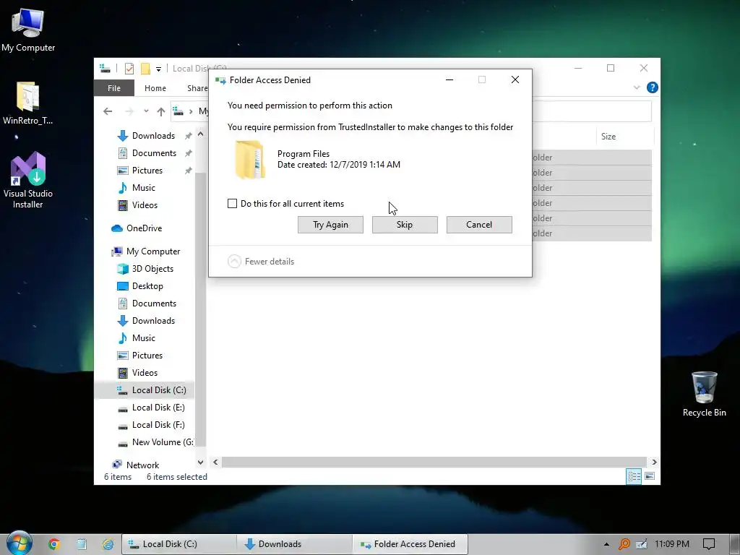Launch Chrome from the taskbar
This screenshot has width=740, height=555.
[x=54, y=544]
